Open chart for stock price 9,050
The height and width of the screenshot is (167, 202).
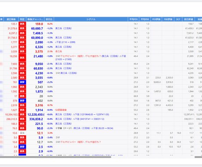[x=39, y=64]
